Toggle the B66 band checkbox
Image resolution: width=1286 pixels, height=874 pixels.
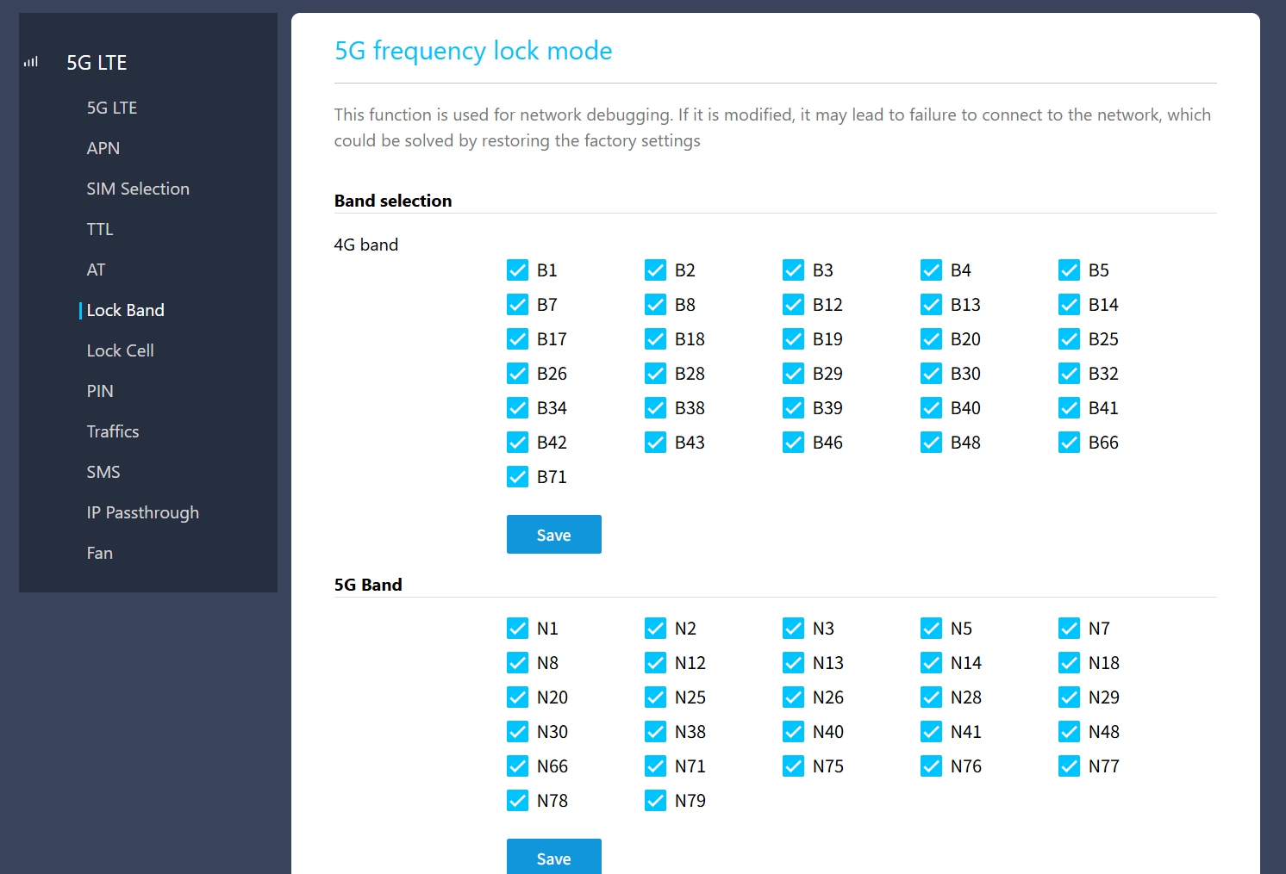1069,443
